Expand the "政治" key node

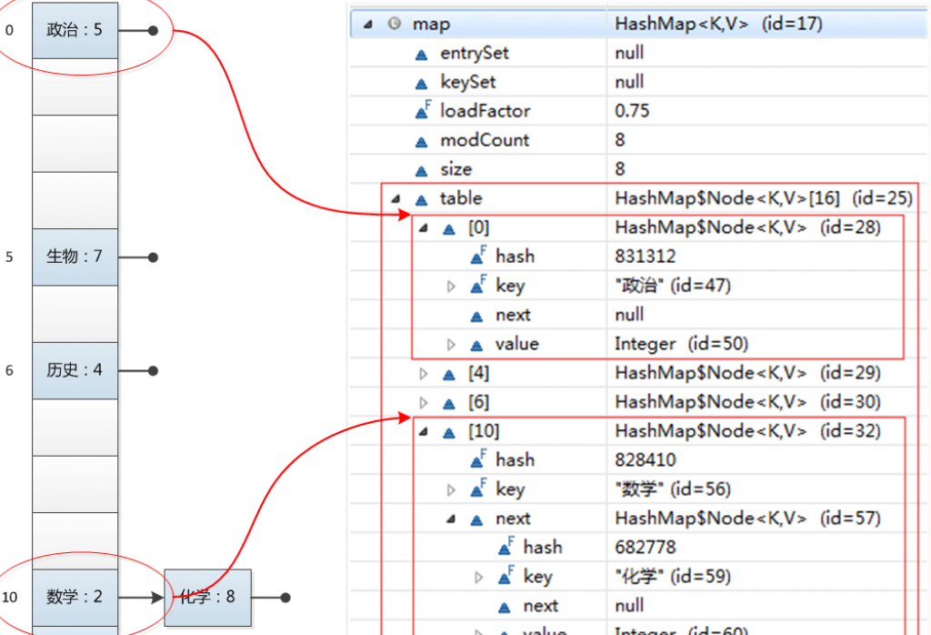(x=451, y=287)
